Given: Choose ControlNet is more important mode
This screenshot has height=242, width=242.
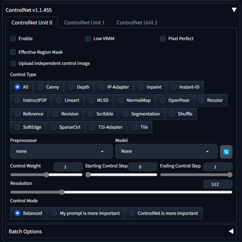Looking at the screenshot, I should click(x=163, y=213).
